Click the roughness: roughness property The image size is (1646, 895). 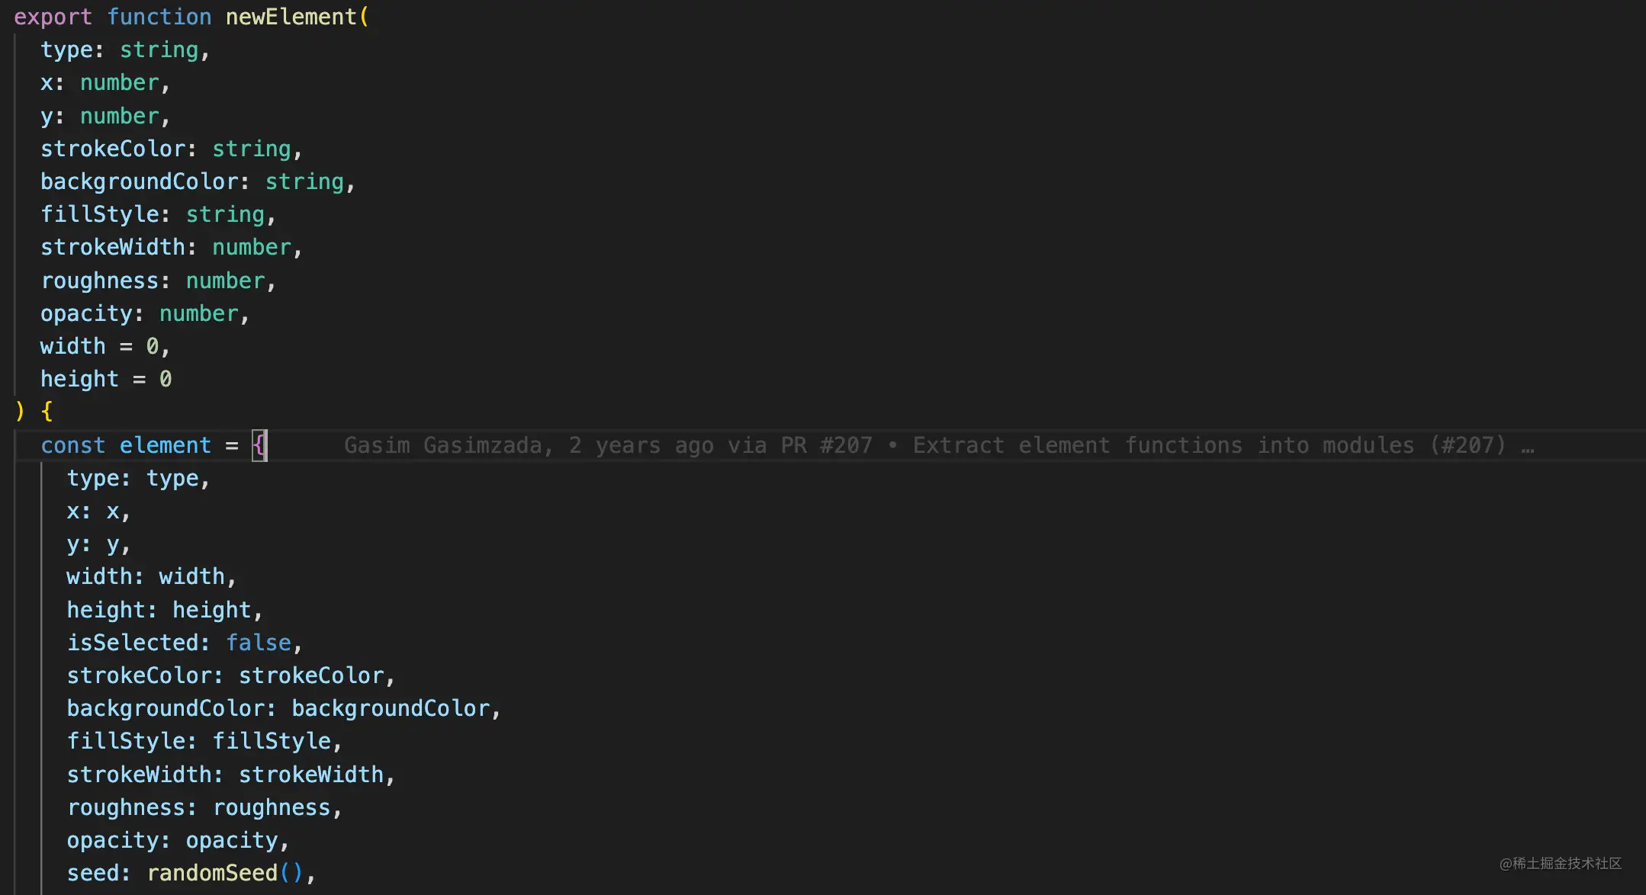(198, 807)
